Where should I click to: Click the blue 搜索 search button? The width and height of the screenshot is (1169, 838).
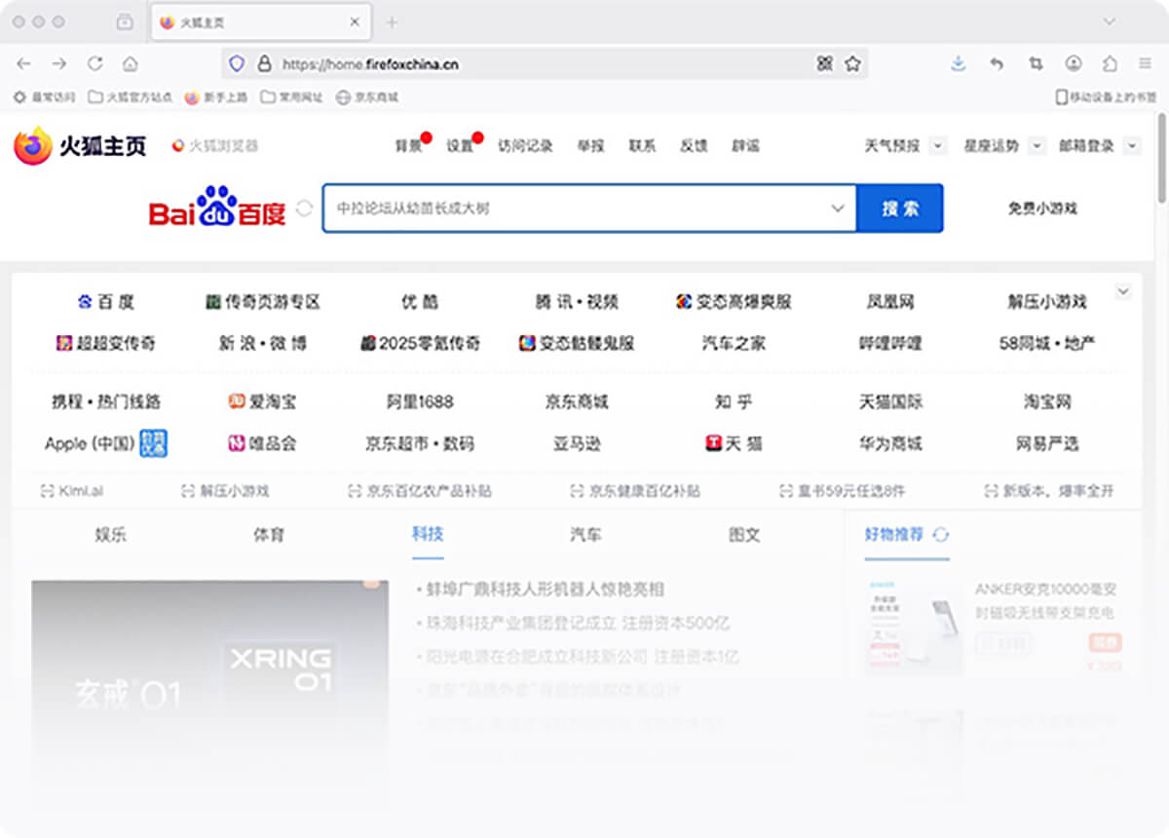pos(900,209)
